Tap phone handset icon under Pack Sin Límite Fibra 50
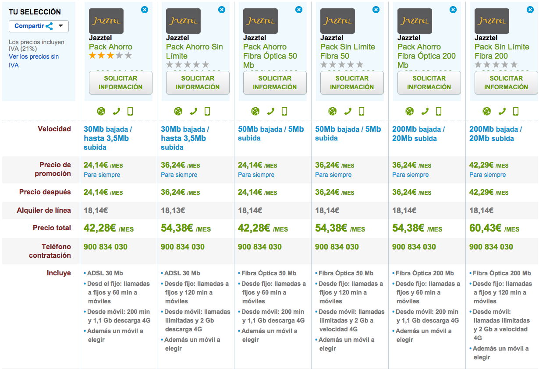This screenshot has width=539, height=369. pos(348,111)
